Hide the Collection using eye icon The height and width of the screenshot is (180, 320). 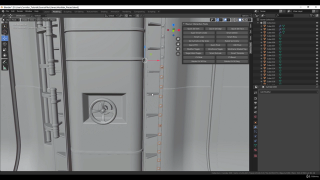click(x=317, y=23)
